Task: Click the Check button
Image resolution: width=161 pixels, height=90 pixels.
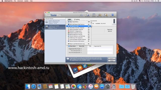Action: 112,61
